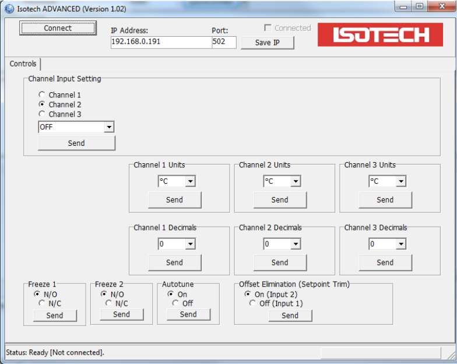Close the Isotech ADVANCED window
Image resolution: width=457 pixels, height=364 pixels.
(442, 6)
